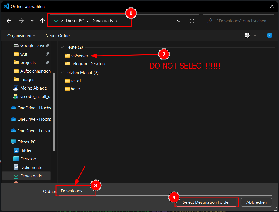This screenshot has width=279, height=212.
Task: Go forward with the right arrow
Action: pos(21,21)
